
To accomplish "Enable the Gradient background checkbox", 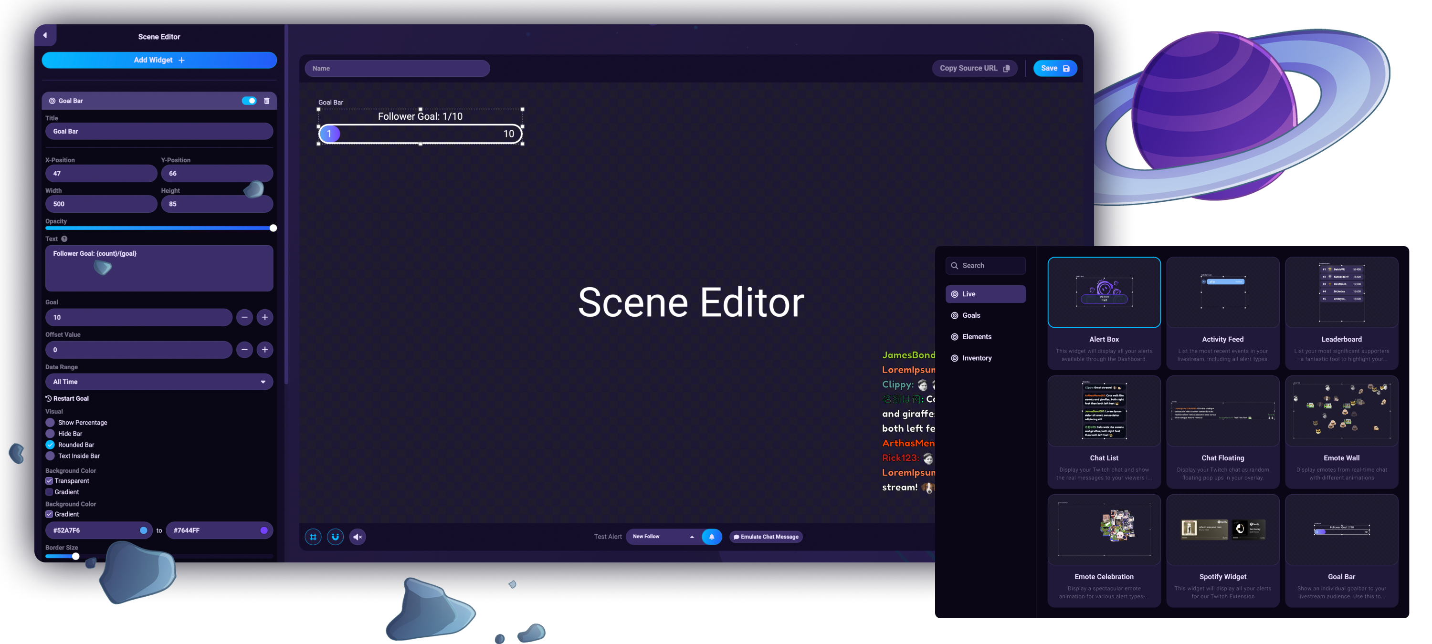I will coord(50,492).
